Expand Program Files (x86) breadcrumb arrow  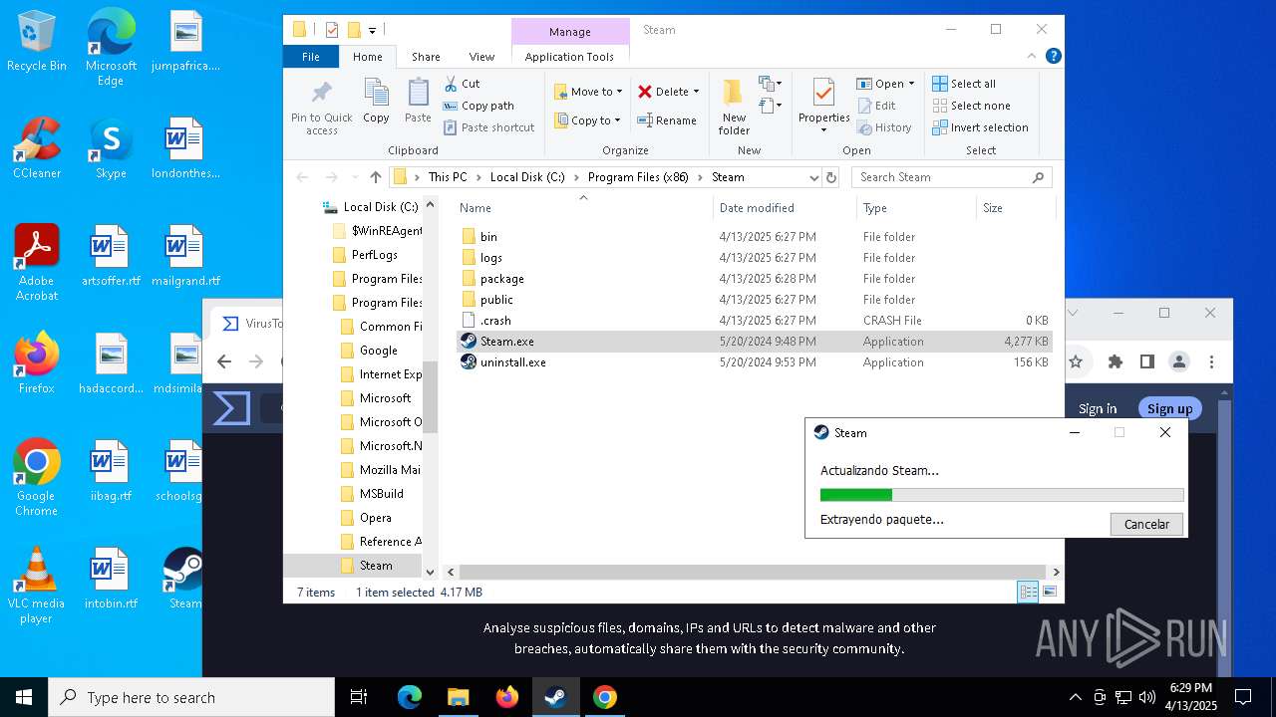tap(701, 177)
